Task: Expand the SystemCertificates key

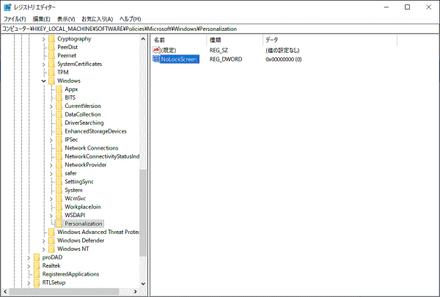Action: pos(43,65)
